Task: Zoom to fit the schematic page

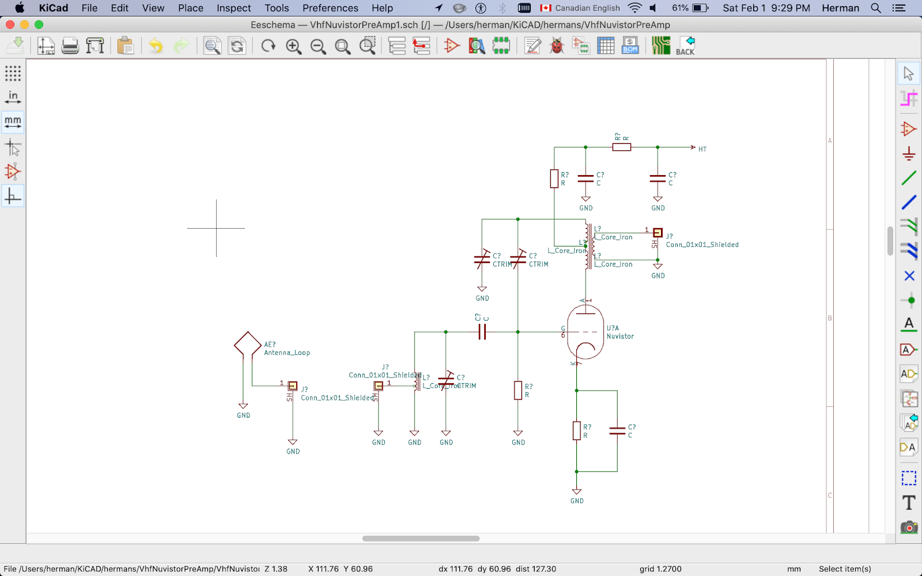Action: 343,46
